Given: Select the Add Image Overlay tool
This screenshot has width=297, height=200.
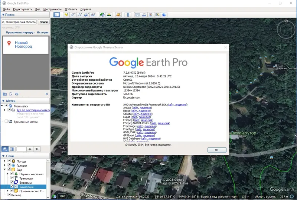Looking at the screenshot, I should (x=87, y=15).
